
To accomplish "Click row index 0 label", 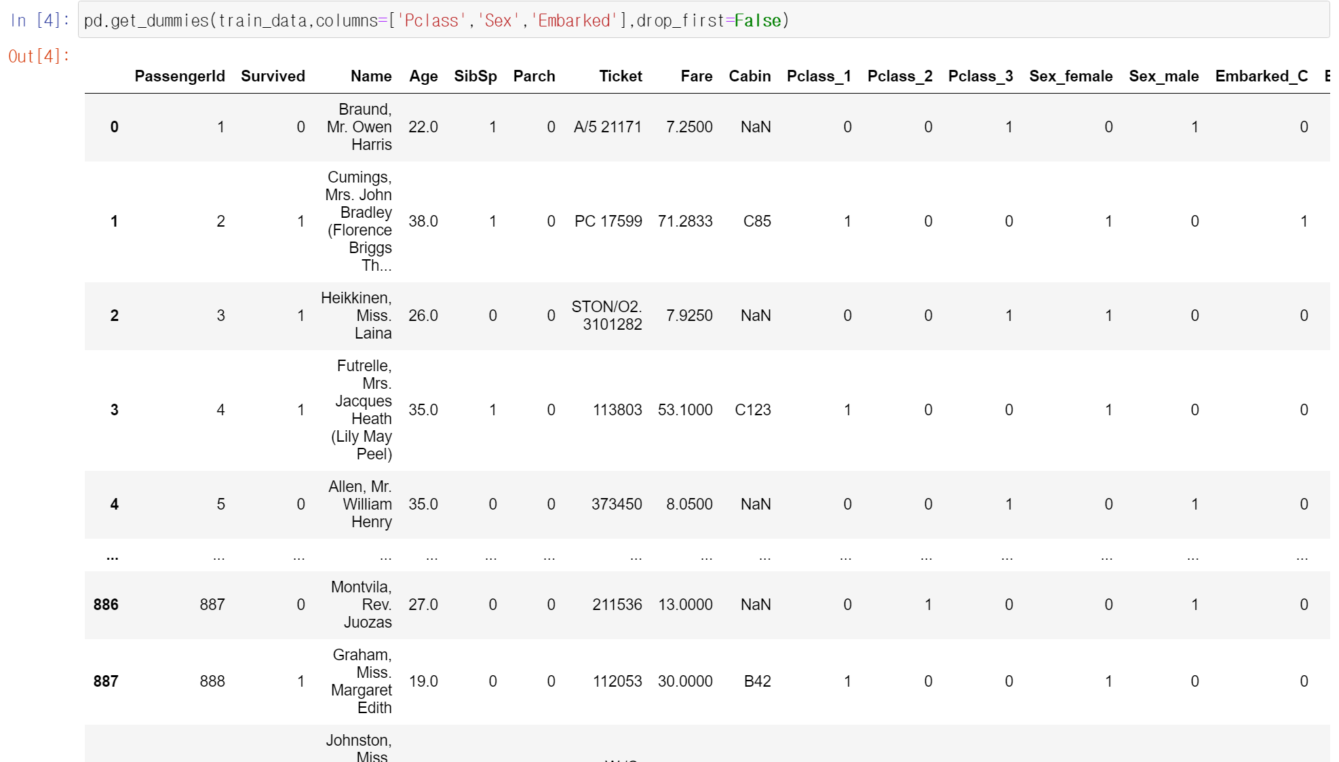I will coord(114,127).
